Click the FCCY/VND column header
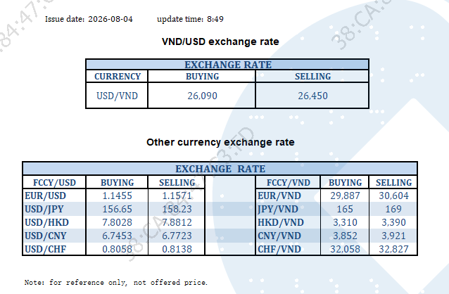449x294 pixels. click(288, 183)
